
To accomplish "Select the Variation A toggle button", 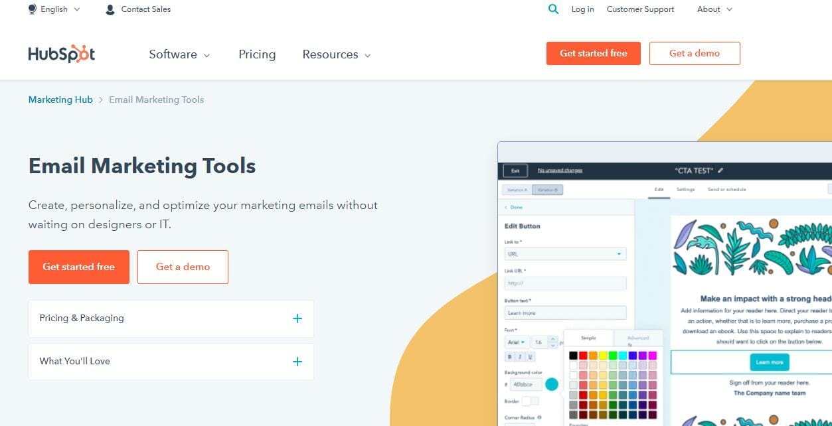I will click(517, 190).
